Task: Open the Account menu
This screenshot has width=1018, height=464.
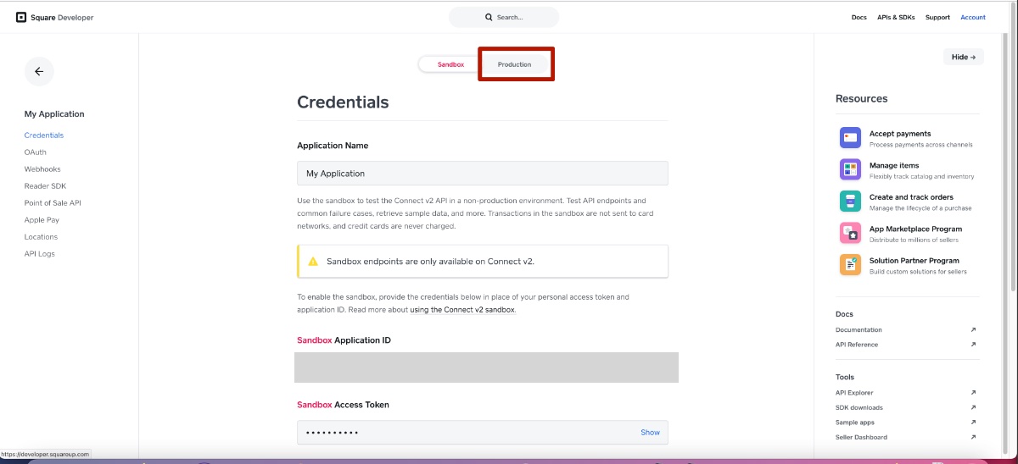Action: point(972,18)
